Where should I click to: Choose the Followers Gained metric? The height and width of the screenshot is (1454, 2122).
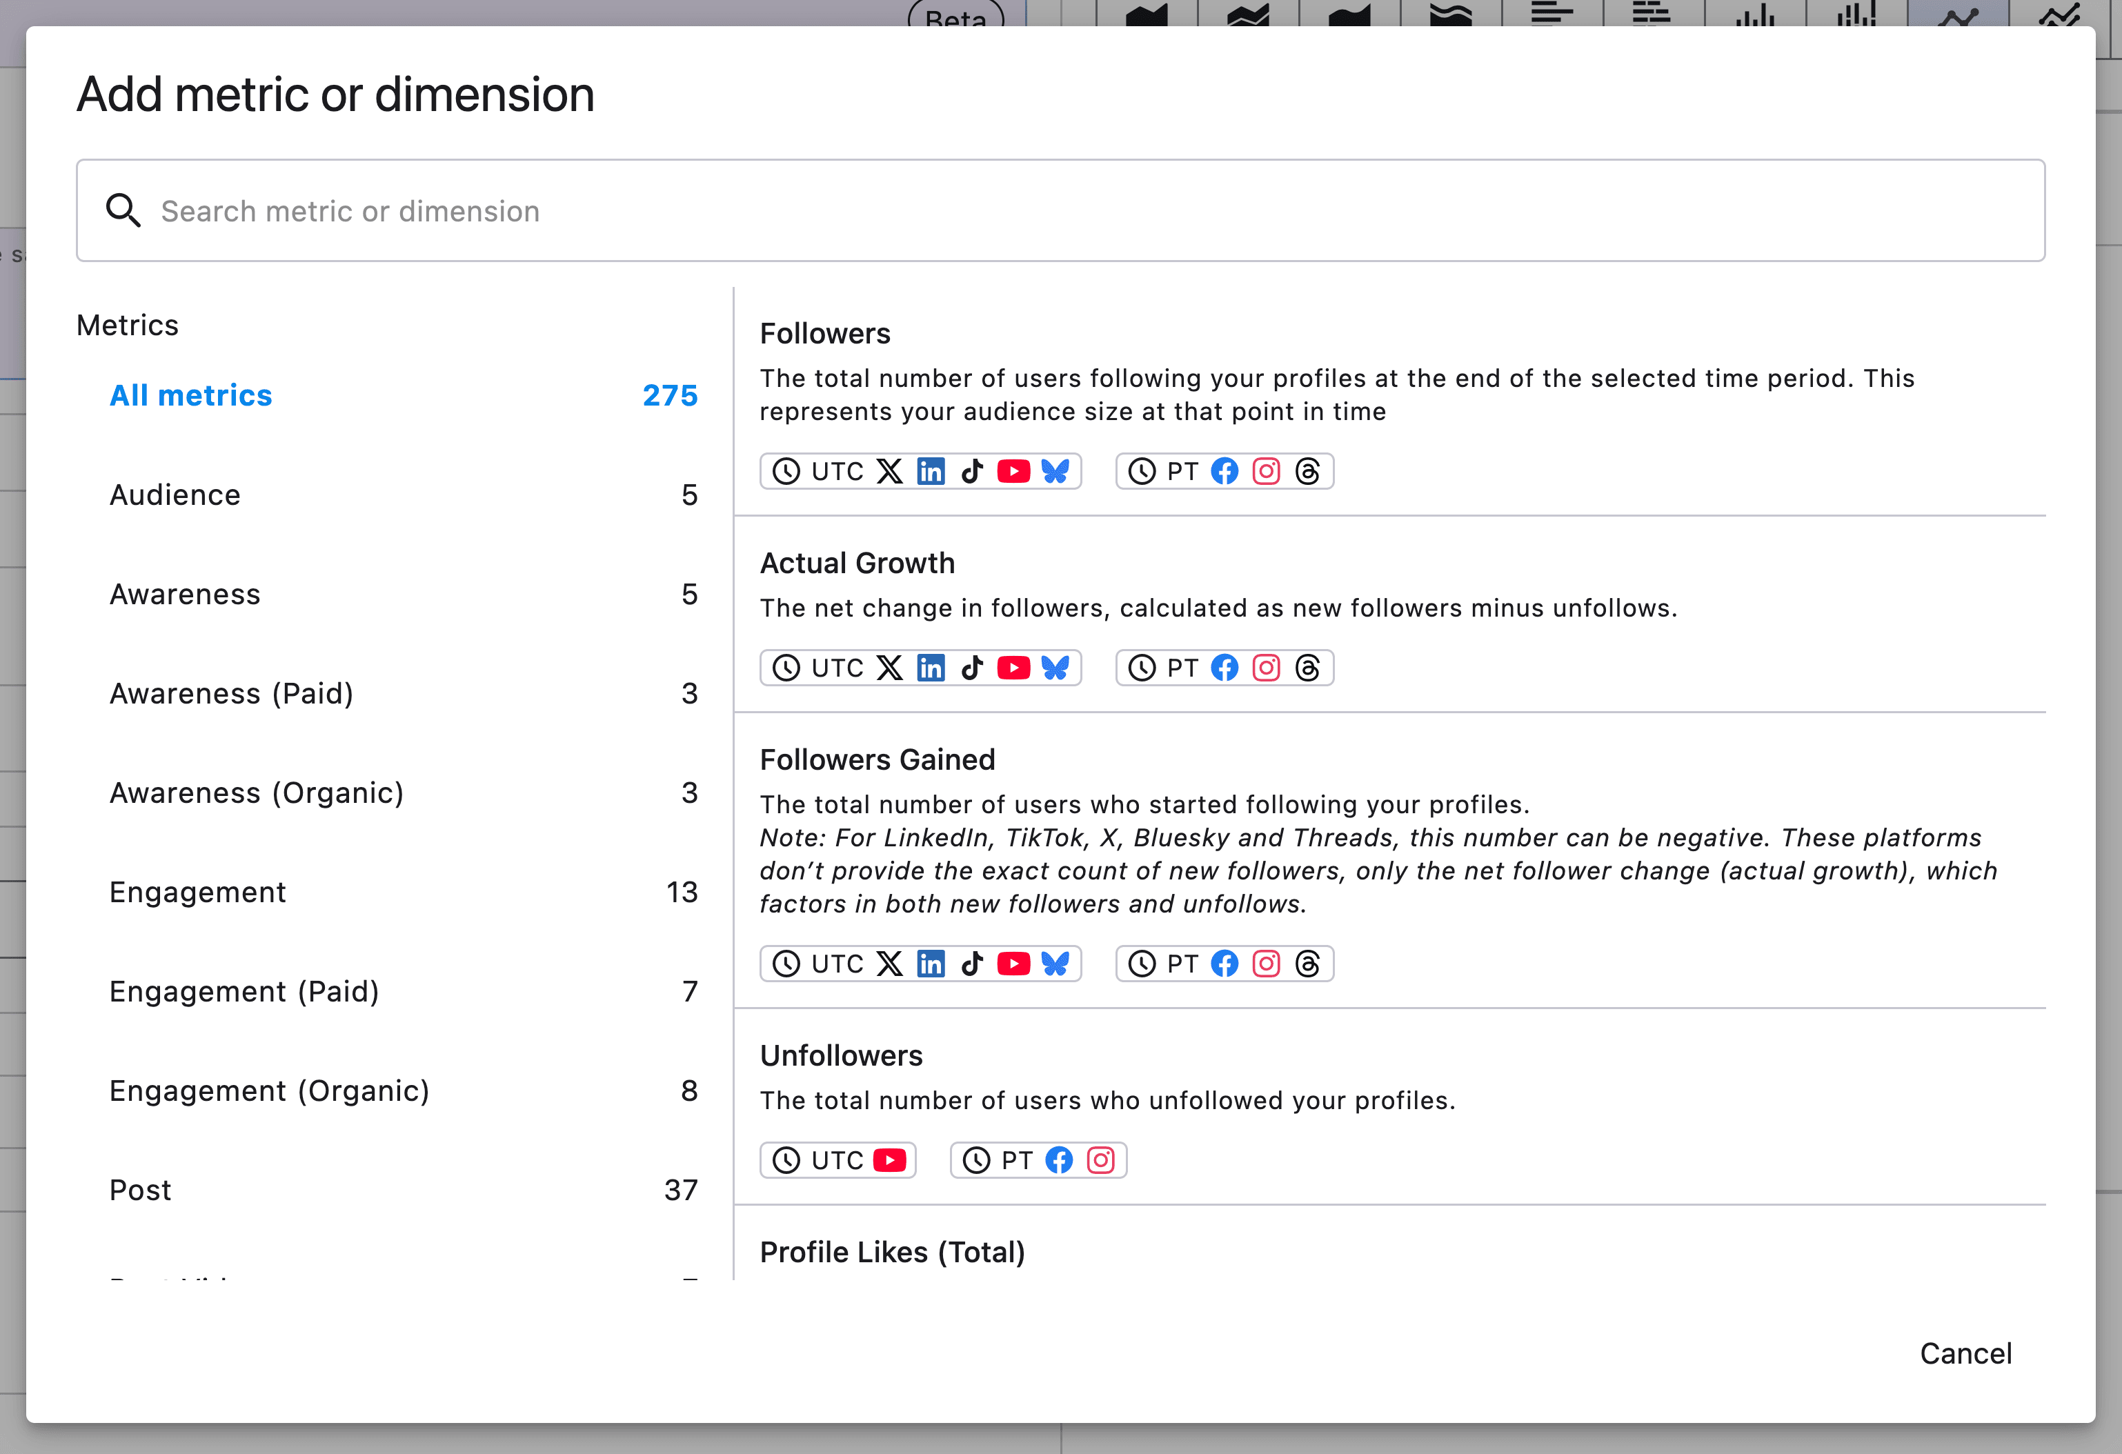[877, 759]
